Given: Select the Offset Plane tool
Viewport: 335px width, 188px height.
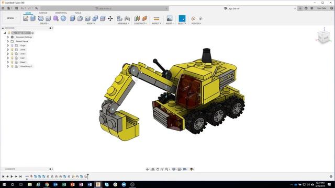Looking at the screenshot, I should pyautogui.click(x=137, y=18).
